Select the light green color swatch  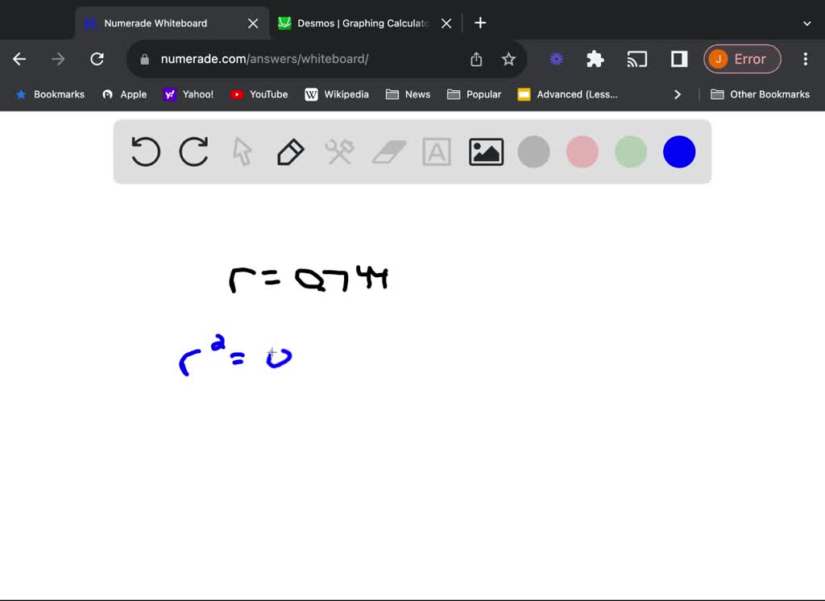click(x=631, y=151)
